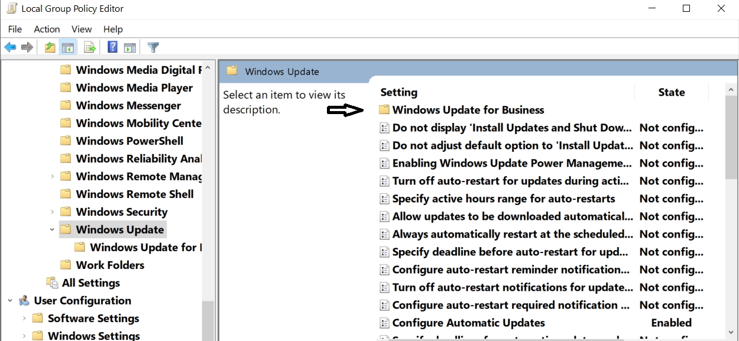Click the folder icon of Windows Update for Business in the settings list
This screenshot has width=739, height=341.
coord(384,109)
